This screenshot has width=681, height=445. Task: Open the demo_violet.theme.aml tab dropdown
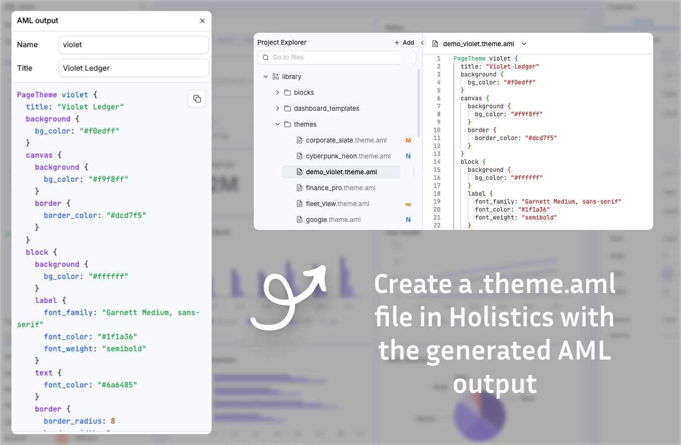point(524,44)
